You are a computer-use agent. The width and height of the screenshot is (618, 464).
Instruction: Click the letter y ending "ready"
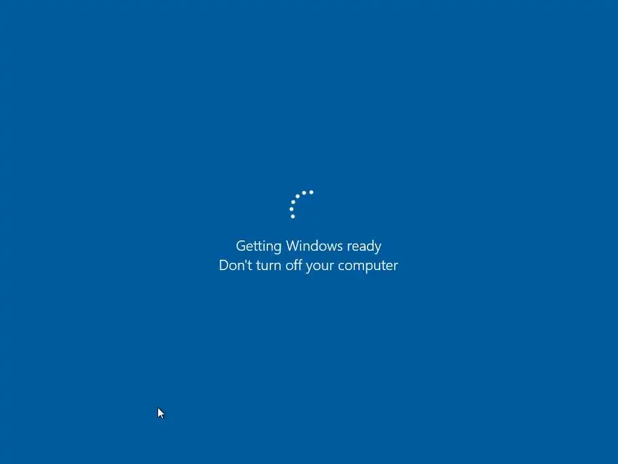pyautogui.click(x=377, y=248)
